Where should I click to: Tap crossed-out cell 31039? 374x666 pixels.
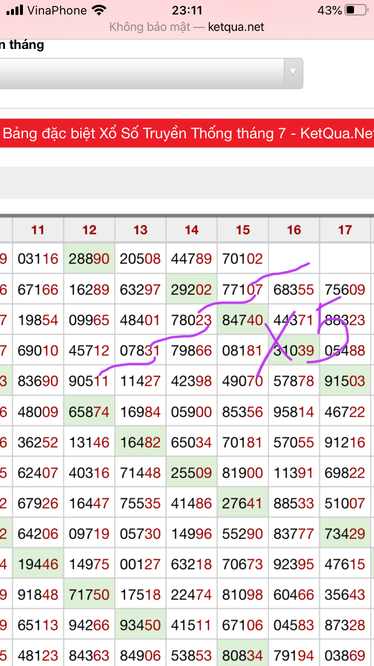pyautogui.click(x=294, y=351)
